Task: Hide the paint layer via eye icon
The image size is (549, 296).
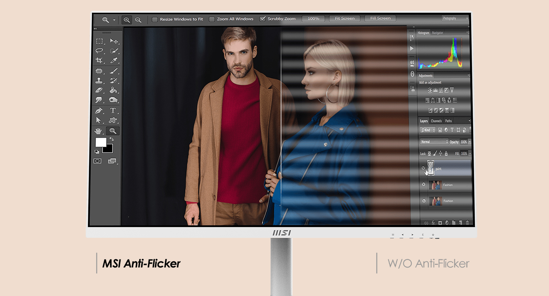Action: (x=423, y=168)
